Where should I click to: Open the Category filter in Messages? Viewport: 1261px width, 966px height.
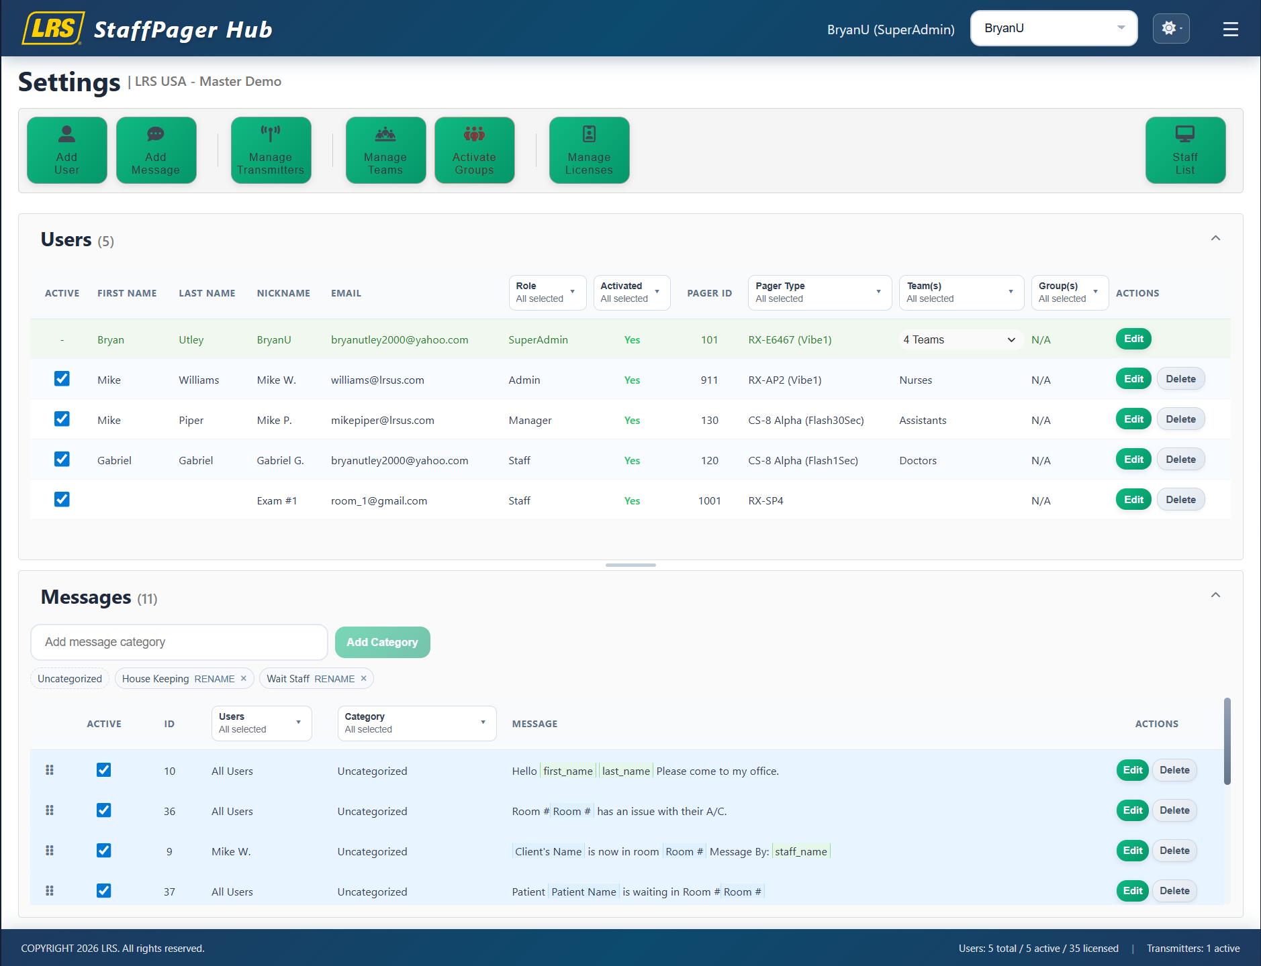point(416,723)
